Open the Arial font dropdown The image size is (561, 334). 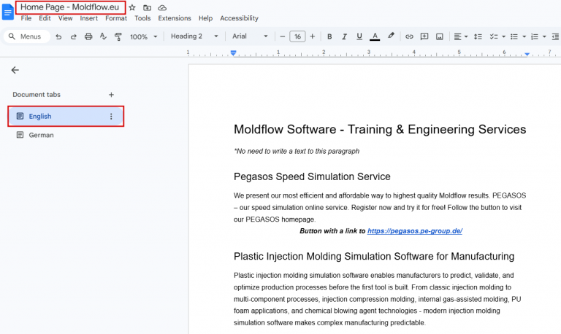coord(250,36)
